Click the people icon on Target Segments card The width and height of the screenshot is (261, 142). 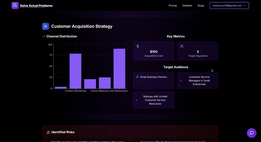[182, 46]
